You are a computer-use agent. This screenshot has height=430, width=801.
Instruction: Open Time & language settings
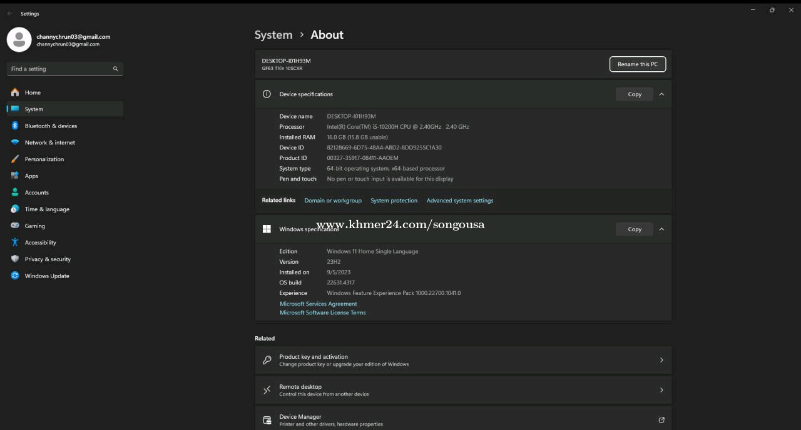[x=65, y=209]
